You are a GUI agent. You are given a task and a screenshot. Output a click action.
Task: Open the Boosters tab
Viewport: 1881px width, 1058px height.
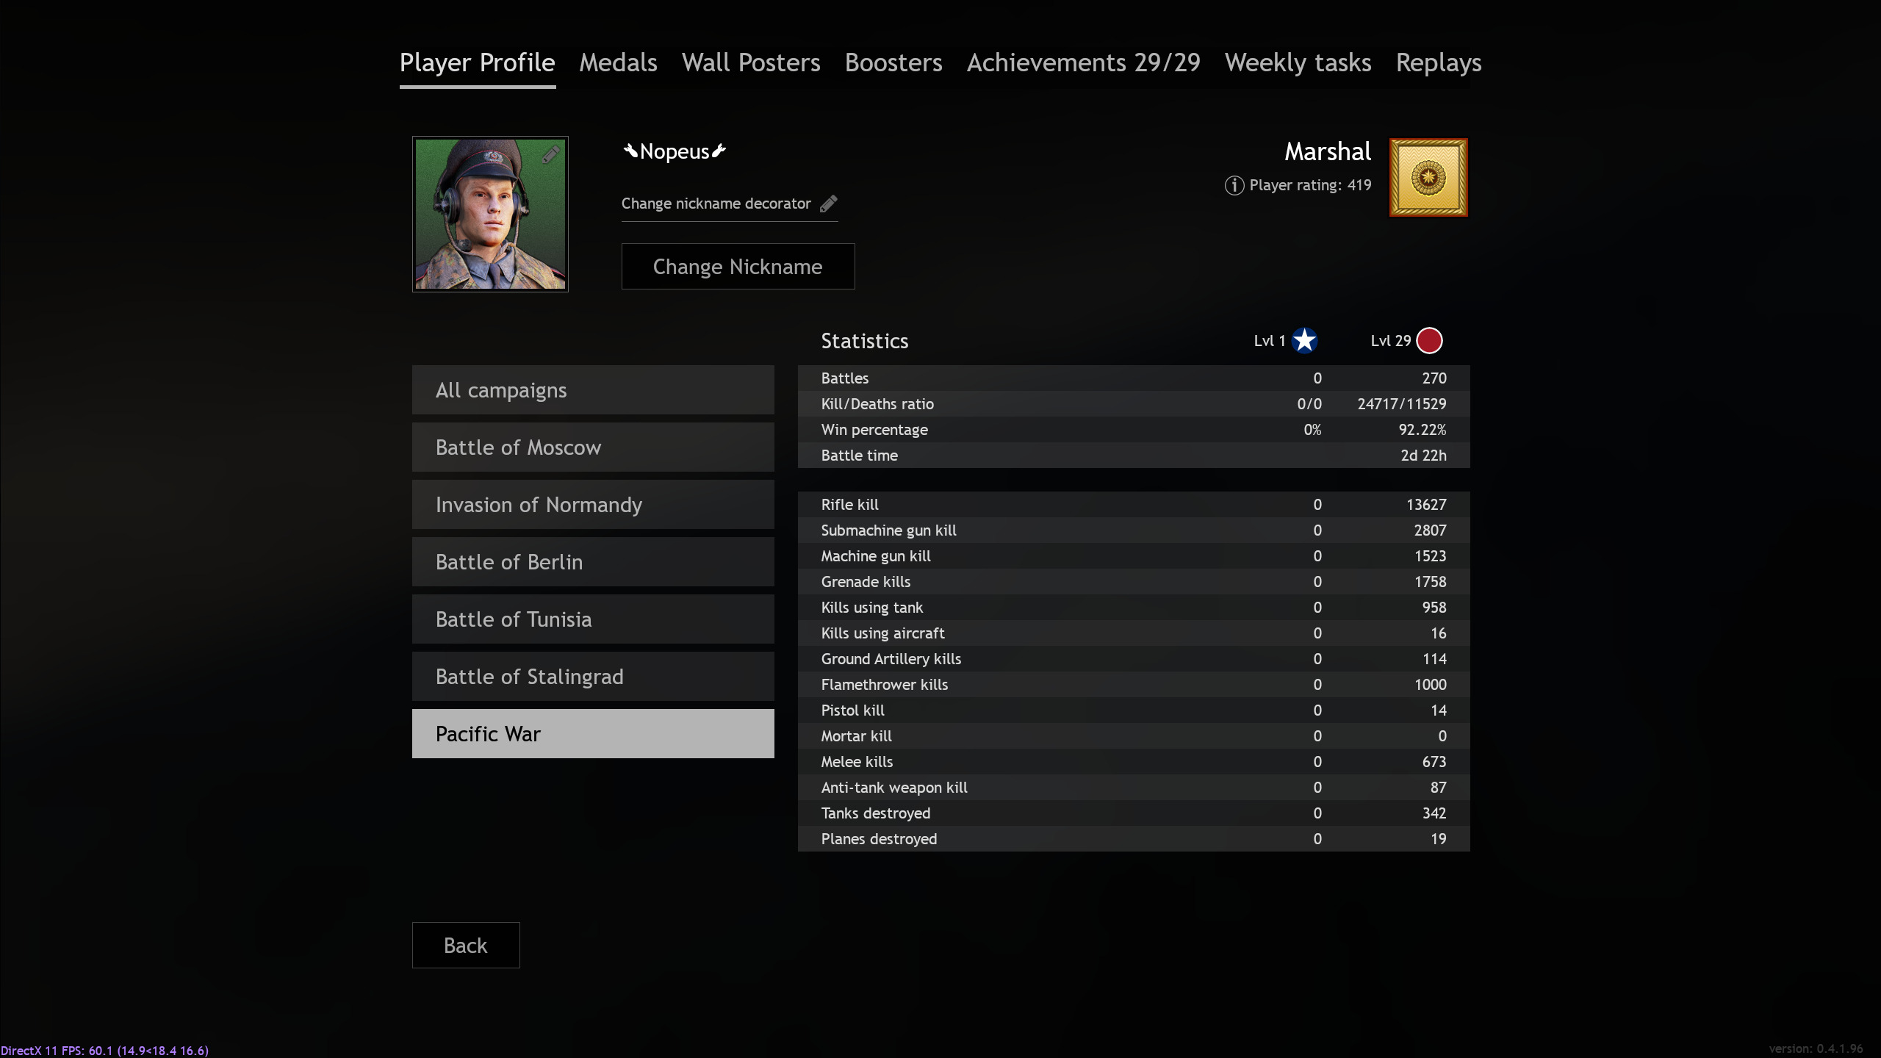tap(893, 63)
